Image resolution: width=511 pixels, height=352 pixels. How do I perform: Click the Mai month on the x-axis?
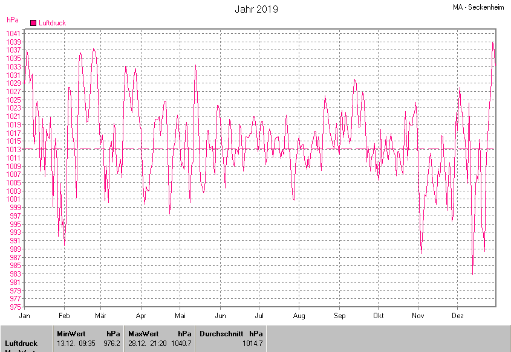180,316
